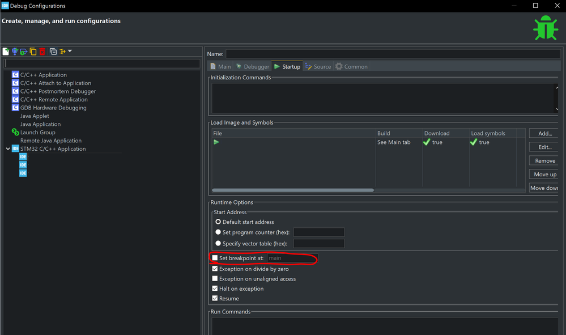Uncheck Halt on exception

(215, 289)
